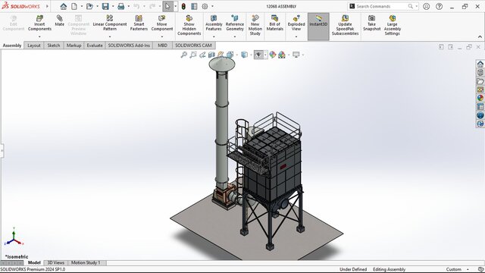Open Large Assembly Settings
Viewport: 485px width, 273px height.
point(393,25)
